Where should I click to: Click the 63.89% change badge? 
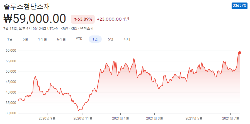[x=83, y=19]
